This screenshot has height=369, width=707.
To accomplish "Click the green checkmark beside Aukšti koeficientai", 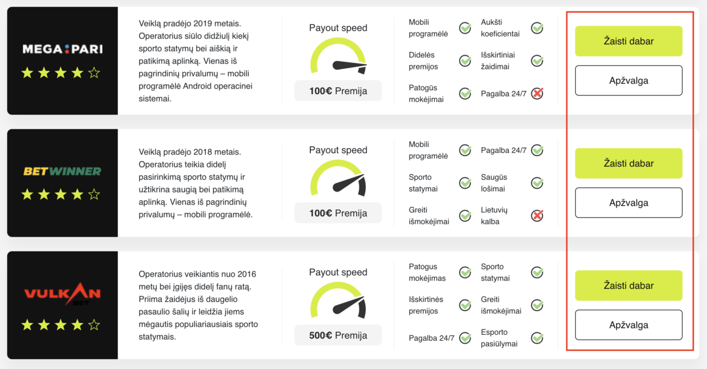I will tap(537, 28).
